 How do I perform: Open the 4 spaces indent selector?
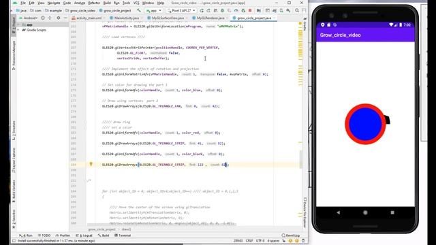tap(273, 240)
